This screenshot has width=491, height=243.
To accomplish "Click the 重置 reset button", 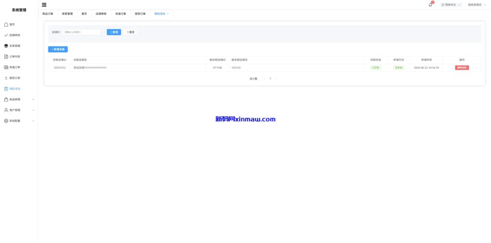I will (x=130, y=32).
